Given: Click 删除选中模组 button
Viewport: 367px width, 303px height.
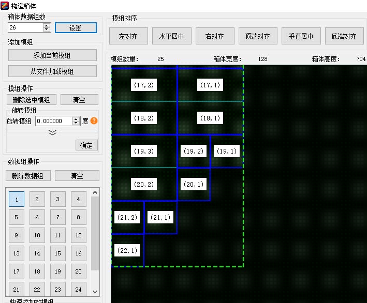Looking at the screenshot, I should coord(31,100).
